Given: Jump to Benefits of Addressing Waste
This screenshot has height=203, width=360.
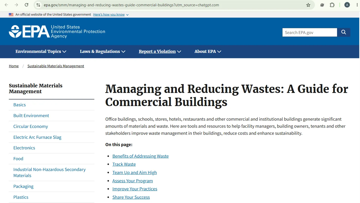Looking at the screenshot, I should 141,156.
